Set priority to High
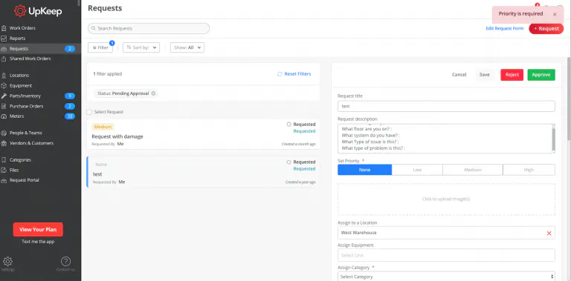This screenshot has height=281, width=571. click(529, 170)
